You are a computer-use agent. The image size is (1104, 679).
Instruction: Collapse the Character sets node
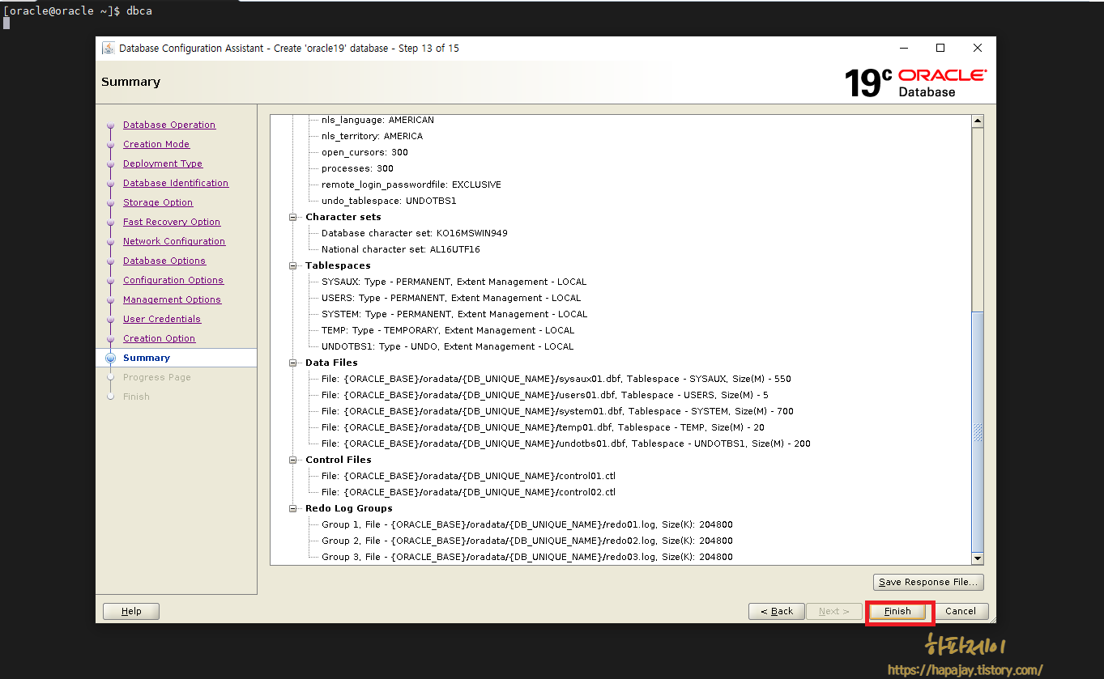[x=293, y=217]
